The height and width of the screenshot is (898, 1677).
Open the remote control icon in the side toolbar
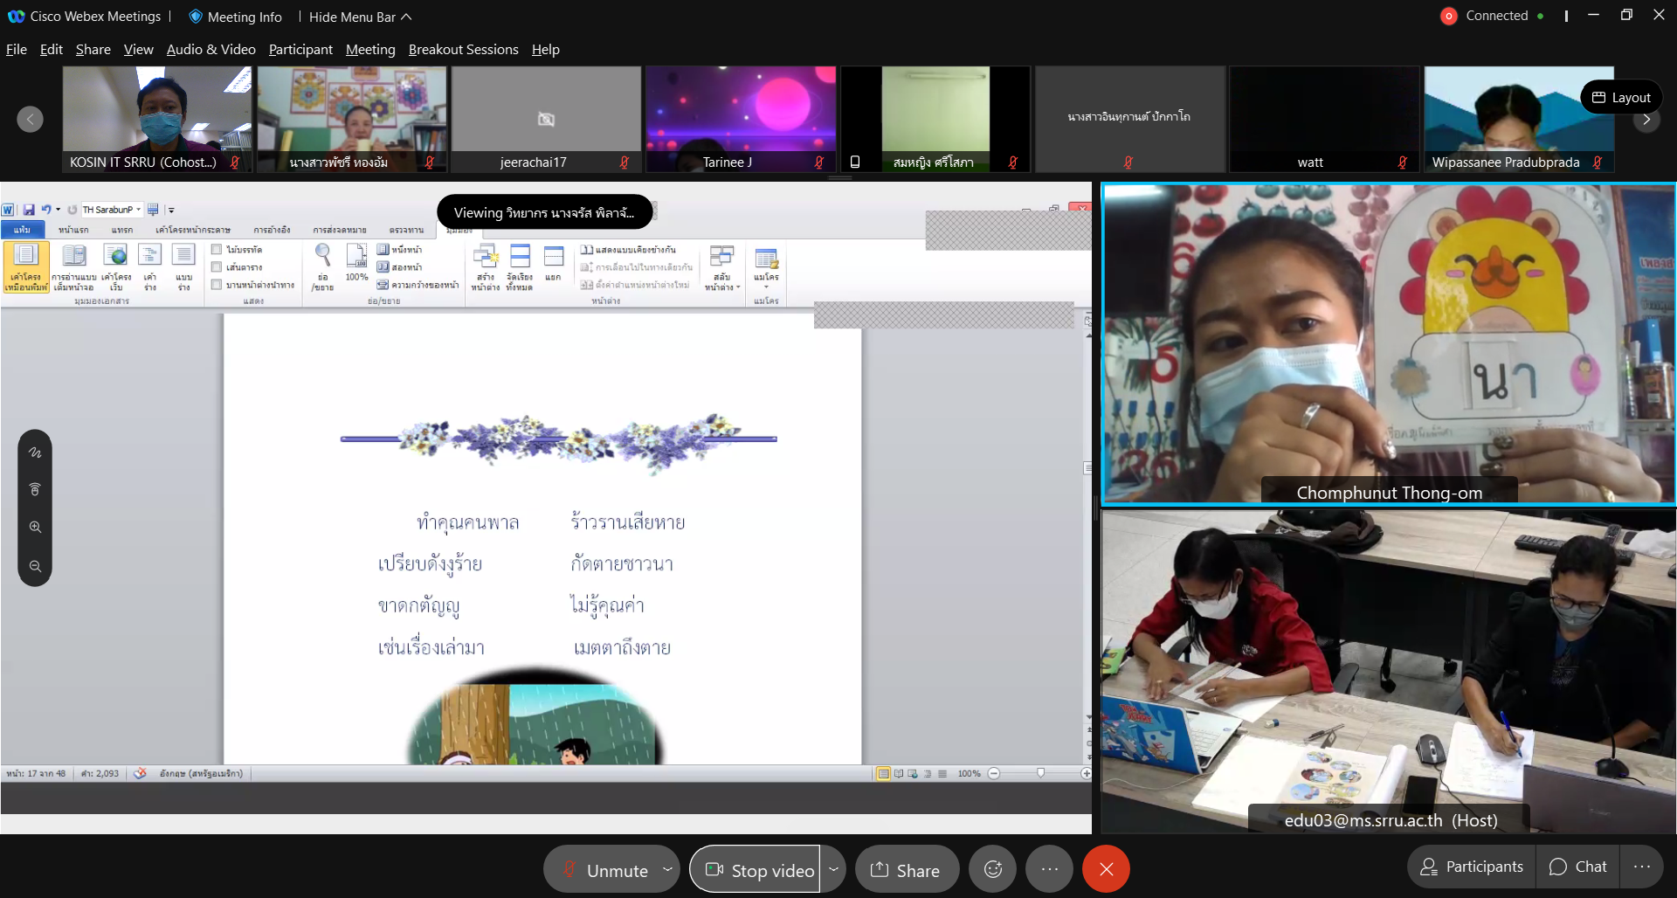coord(35,489)
